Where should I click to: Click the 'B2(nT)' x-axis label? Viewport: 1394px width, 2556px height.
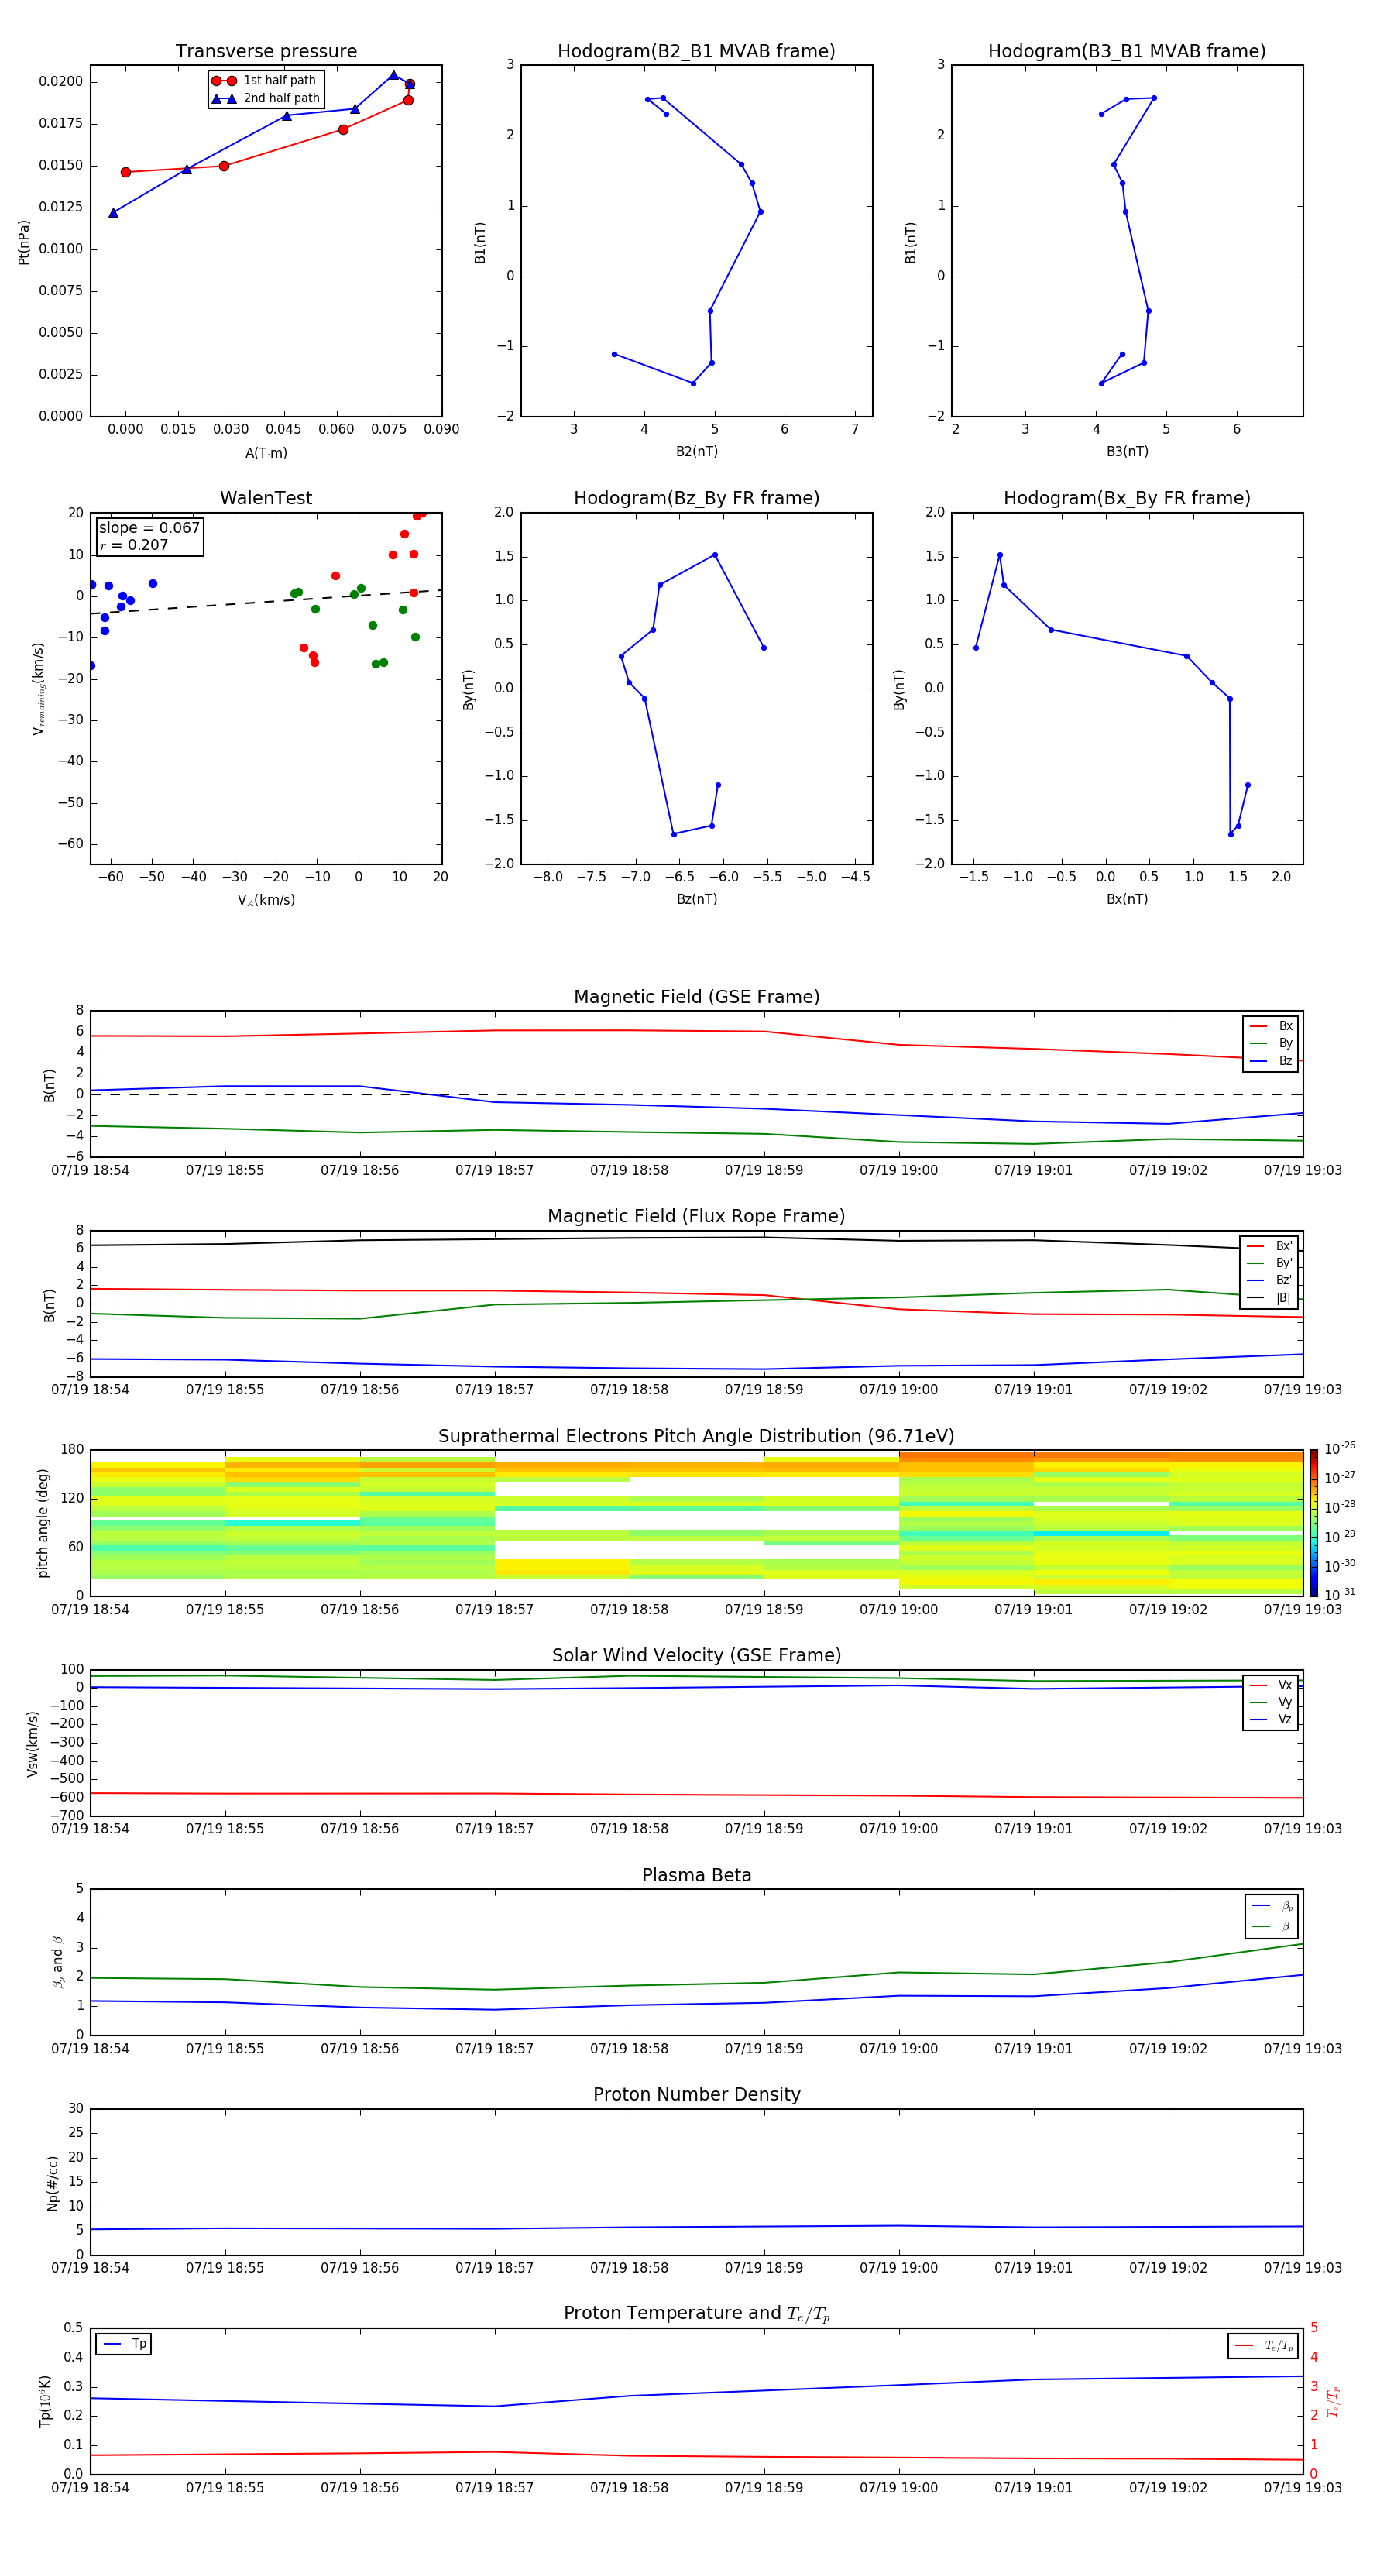point(696,452)
